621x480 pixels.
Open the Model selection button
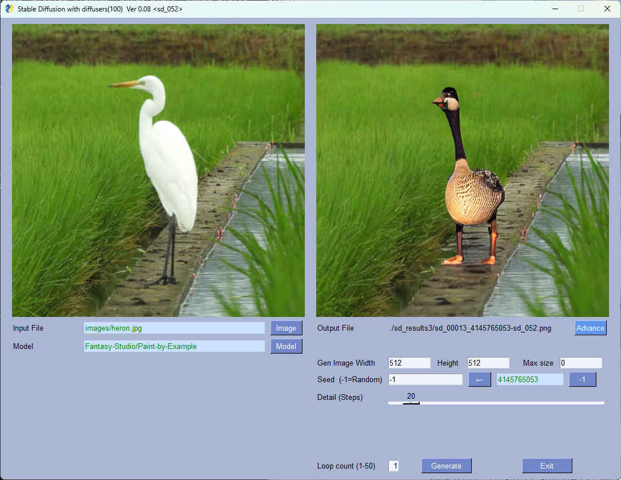coord(286,346)
